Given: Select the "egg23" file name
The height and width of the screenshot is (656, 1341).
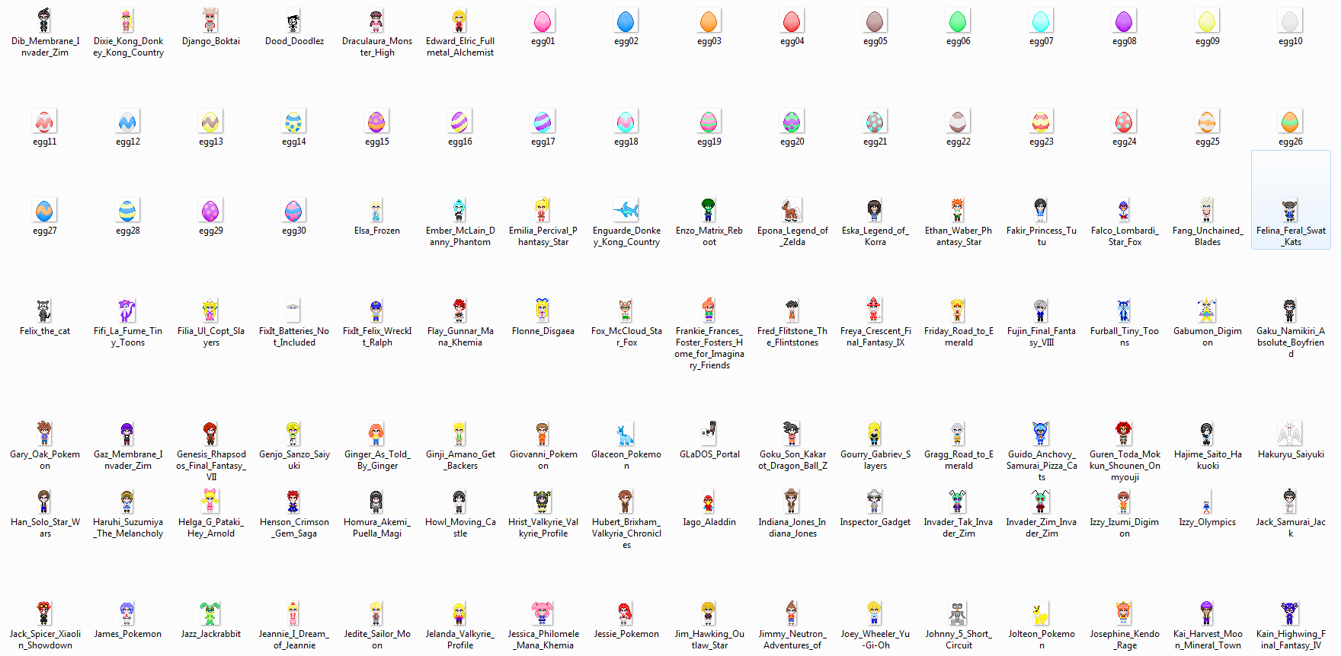Looking at the screenshot, I should pos(1041,142).
